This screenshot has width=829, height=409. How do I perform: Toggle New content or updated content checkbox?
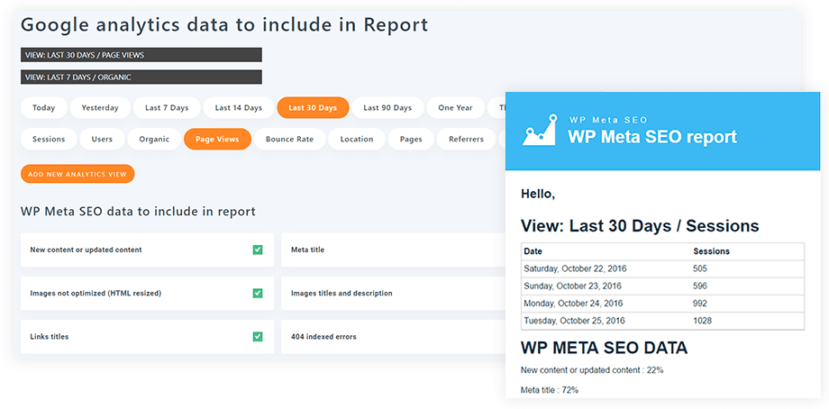(x=258, y=250)
